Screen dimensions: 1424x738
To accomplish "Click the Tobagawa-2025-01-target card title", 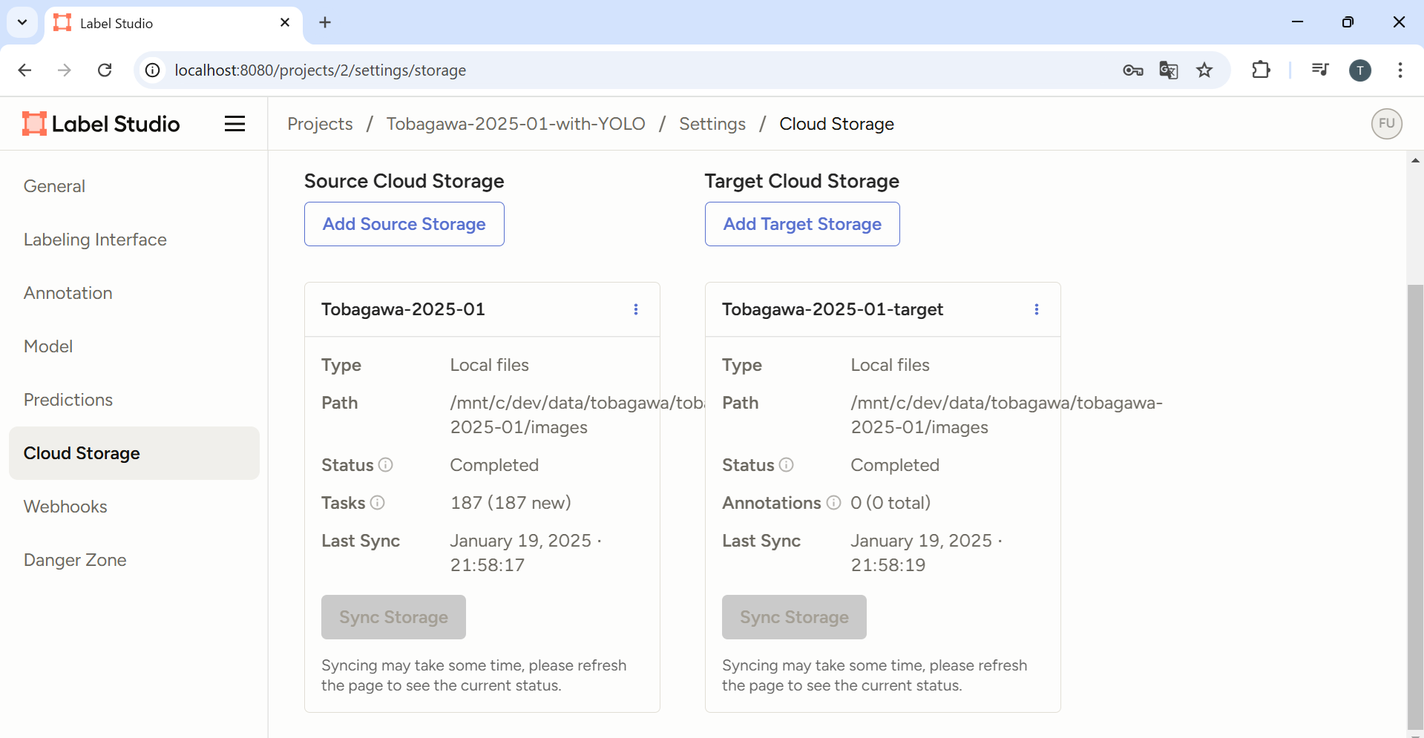I will [833, 309].
